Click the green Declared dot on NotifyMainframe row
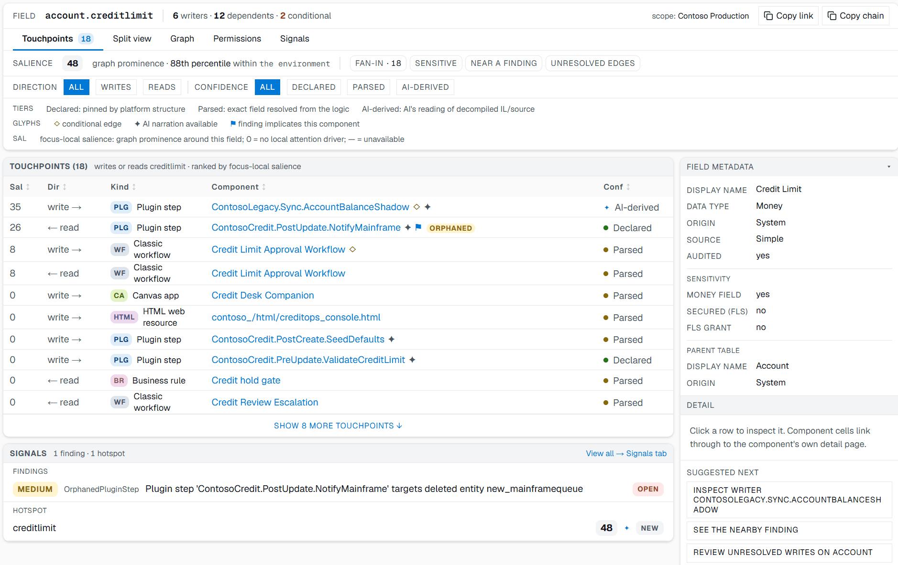 click(606, 228)
